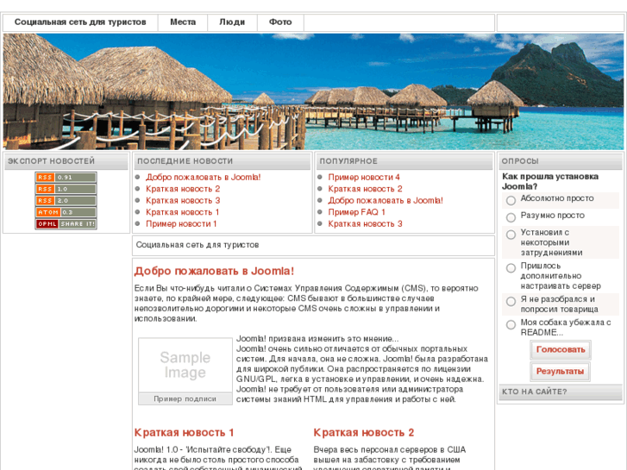Image resolution: width=627 pixels, height=470 pixels.
Task: Open 'Краткая новость 2' in Популярное list
Action: point(365,189)
